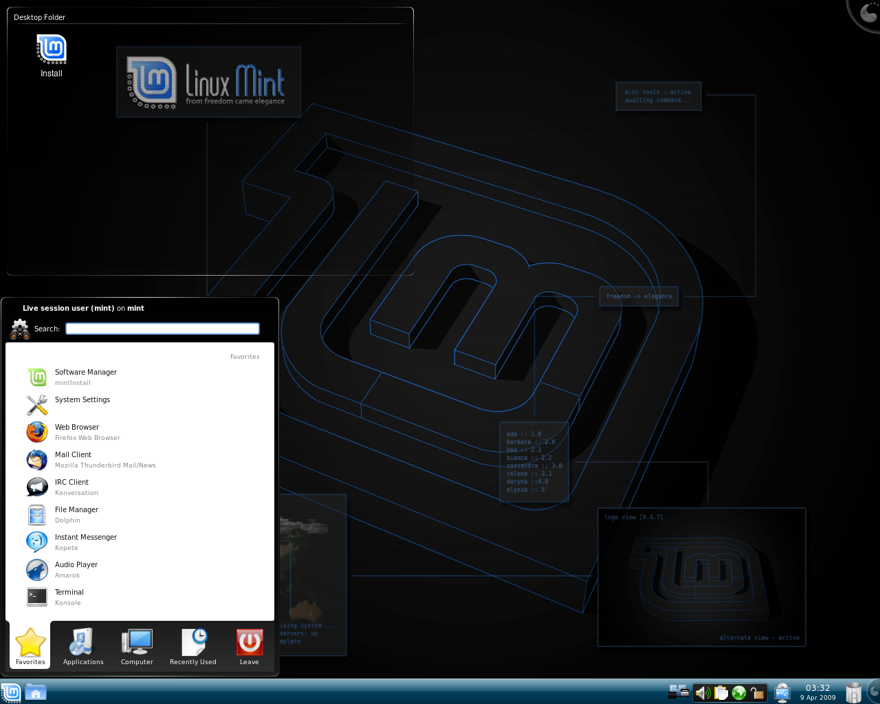Open the Thunderbird Mail Client icon

(x=37, y=459)
